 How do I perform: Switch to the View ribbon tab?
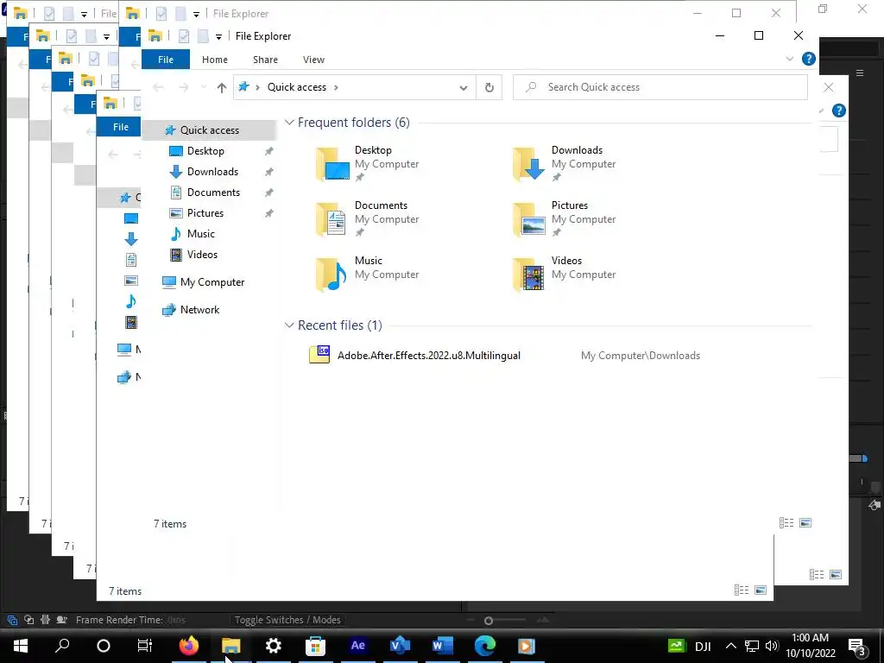(x=313, y=60)
